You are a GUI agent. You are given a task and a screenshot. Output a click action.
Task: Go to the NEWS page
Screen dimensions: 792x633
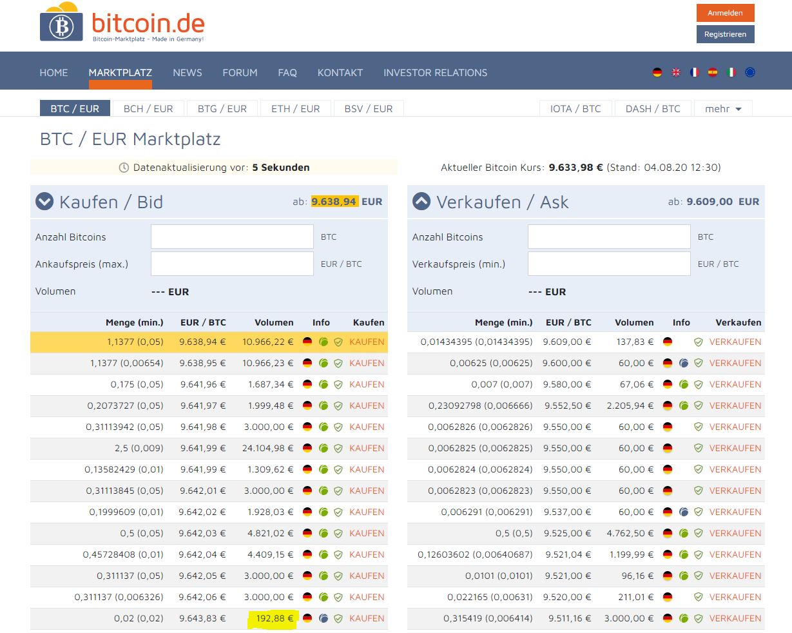188,73
